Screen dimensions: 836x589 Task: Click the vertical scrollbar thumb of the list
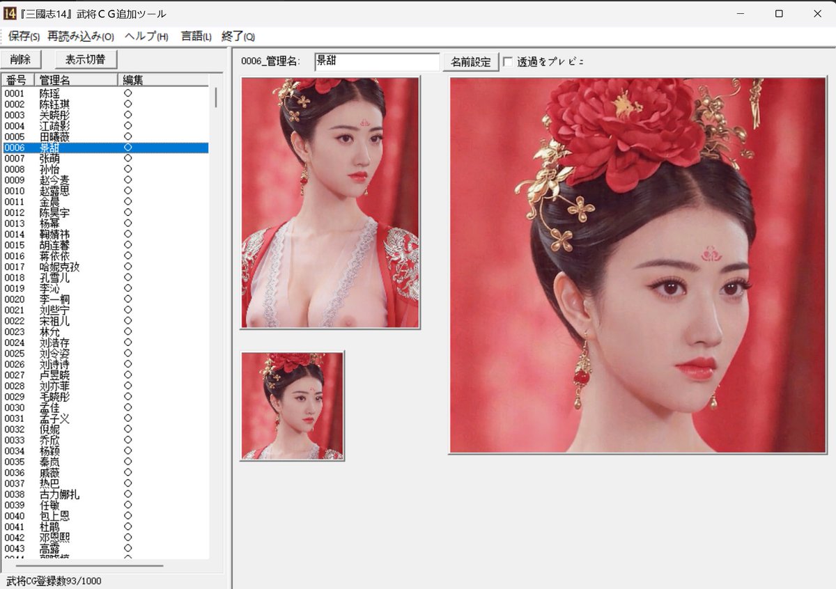pyautogui.click(x=216, y=97)
